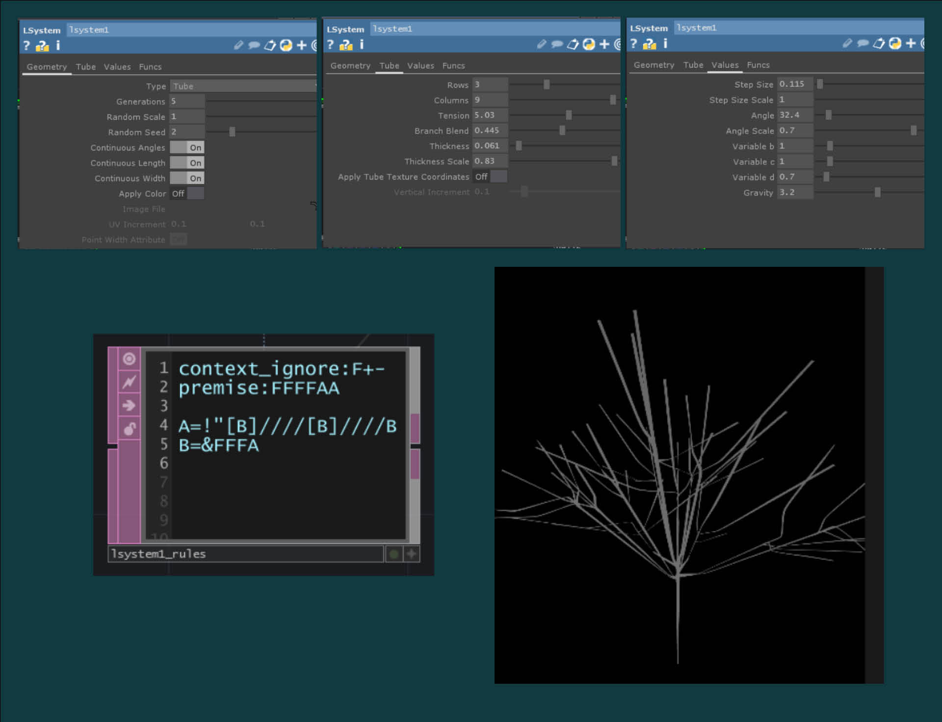Toggle the lightning flag on lsystem1_rules node
Image resolution: width=942 pixels, height=722 pixels.
click(x=129, y=382)
